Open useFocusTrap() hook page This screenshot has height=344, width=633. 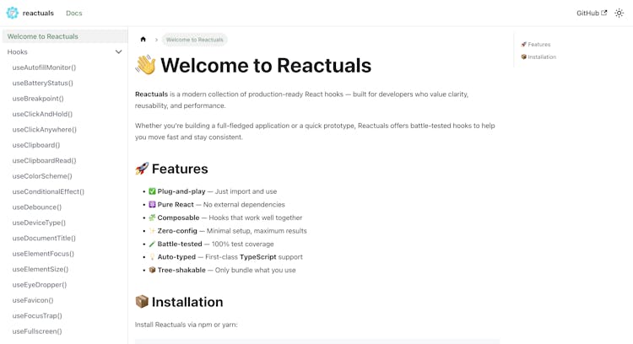[x=37, y=316]
